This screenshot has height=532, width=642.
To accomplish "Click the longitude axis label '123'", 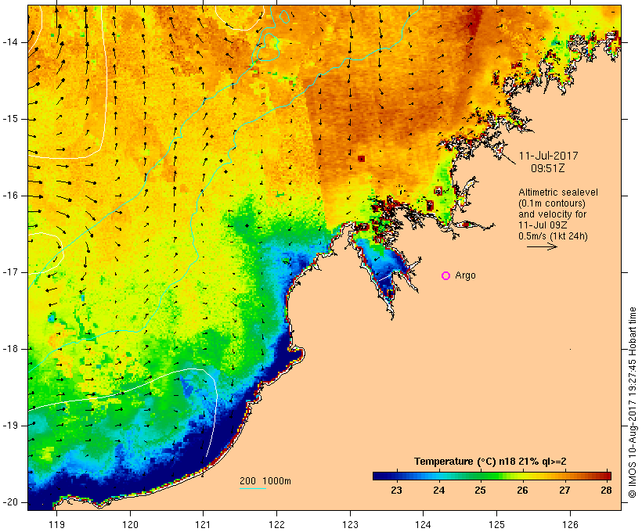I will click(350, 524).
